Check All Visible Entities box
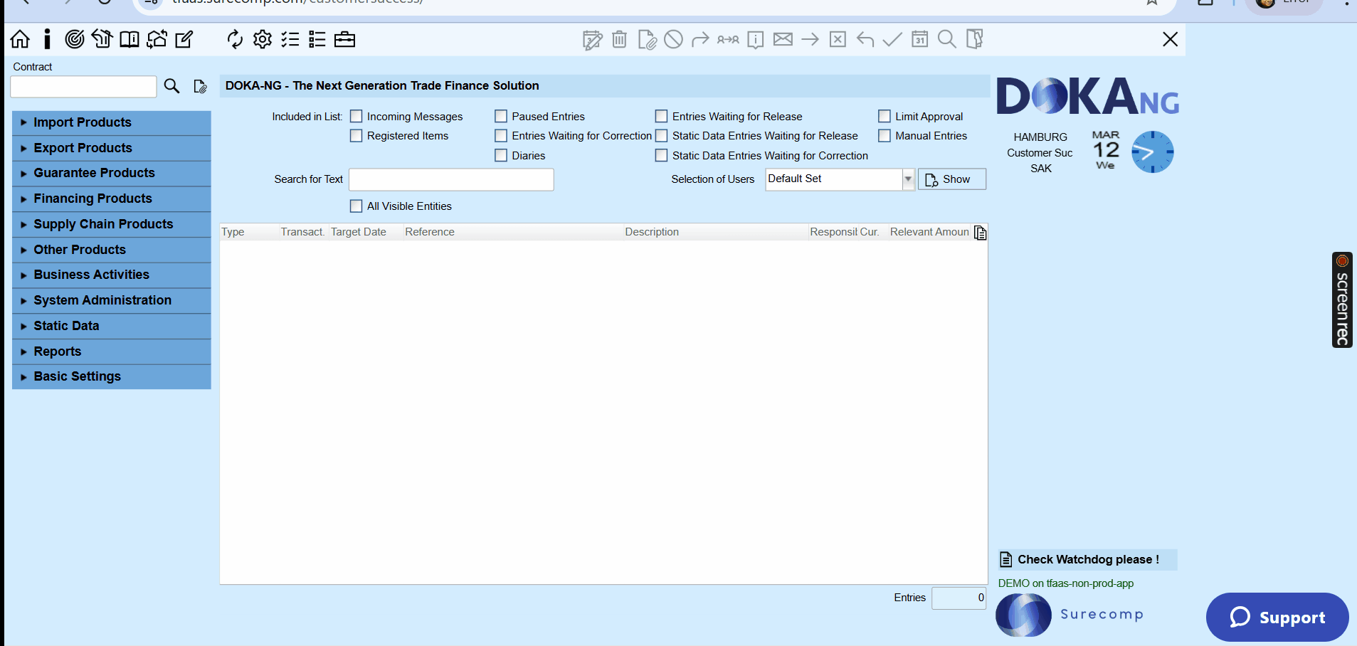Viewport: 1357px width, 646px height. tap(357, 206)
